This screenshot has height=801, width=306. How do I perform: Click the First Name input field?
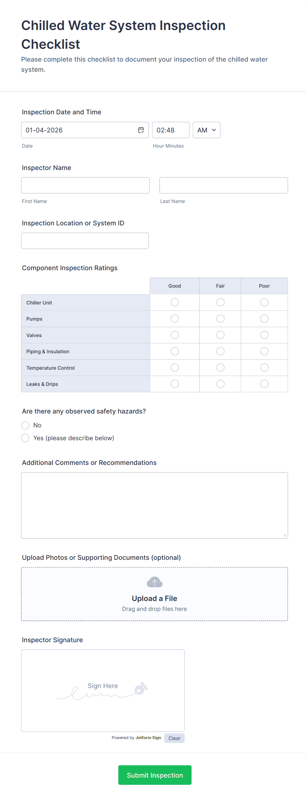[85, 185]
